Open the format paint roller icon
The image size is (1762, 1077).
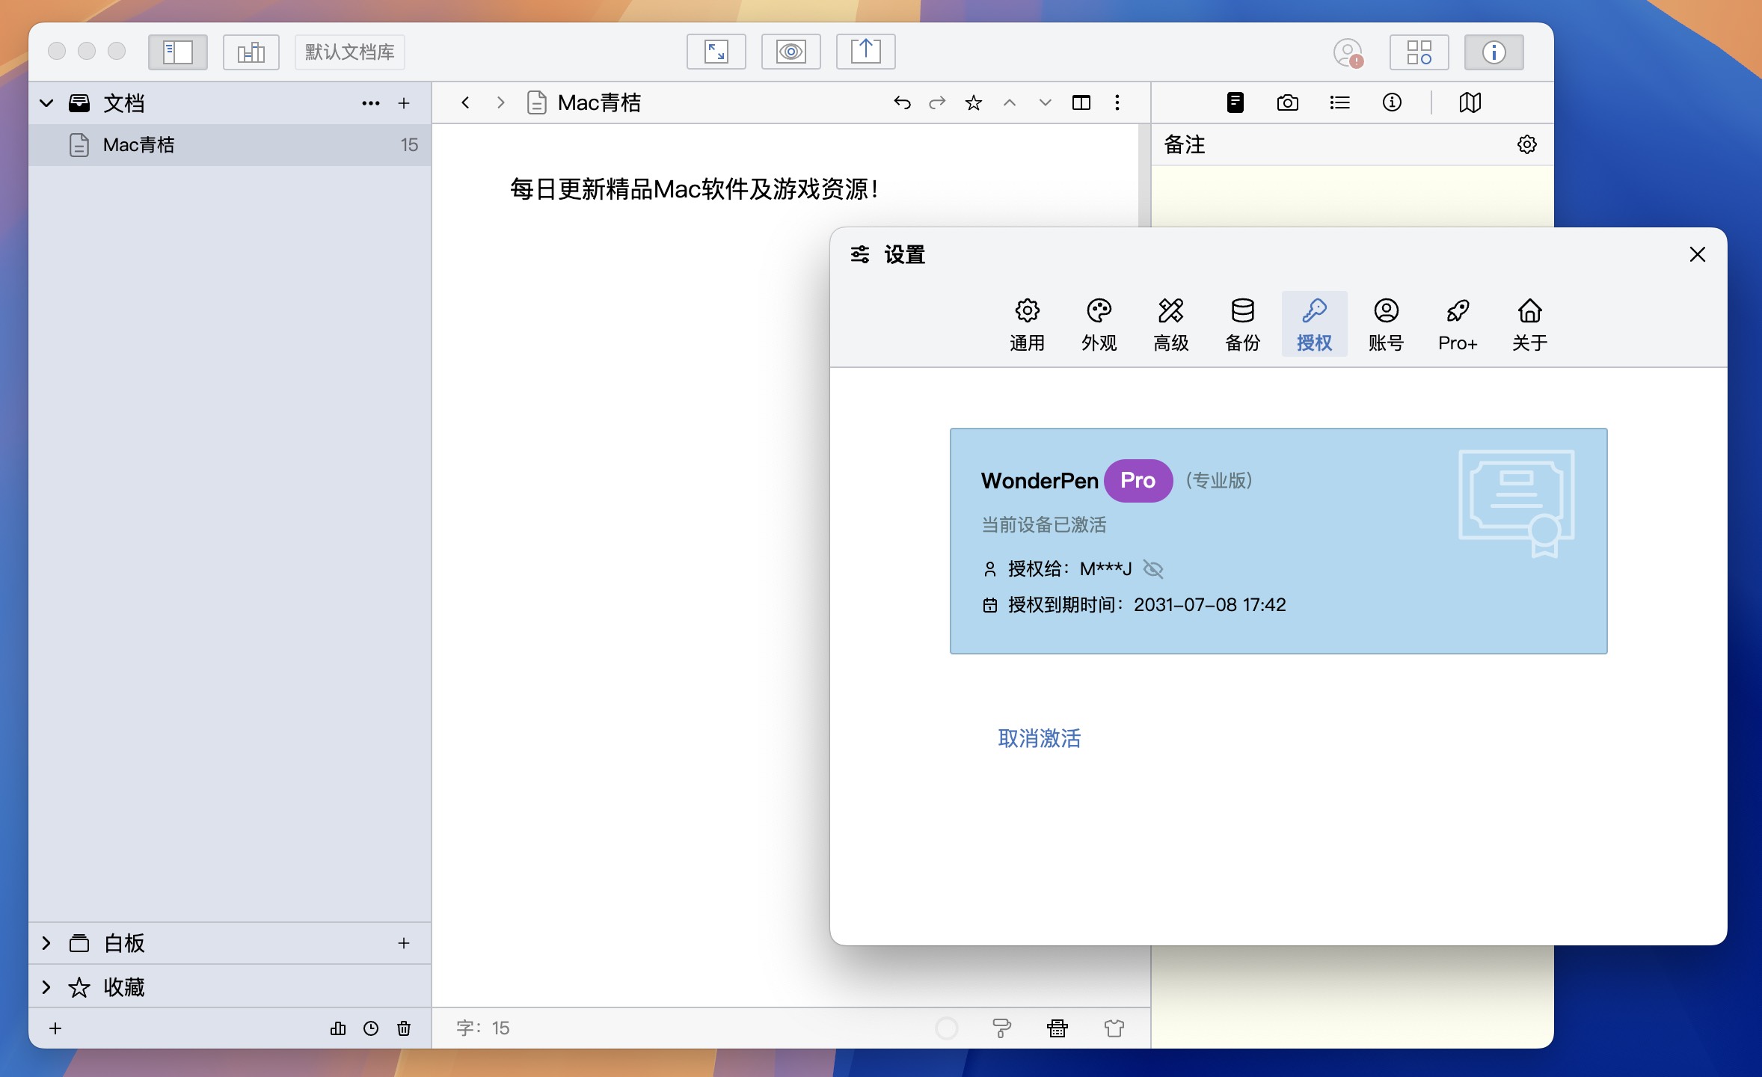click(x=1002, y=1028)
